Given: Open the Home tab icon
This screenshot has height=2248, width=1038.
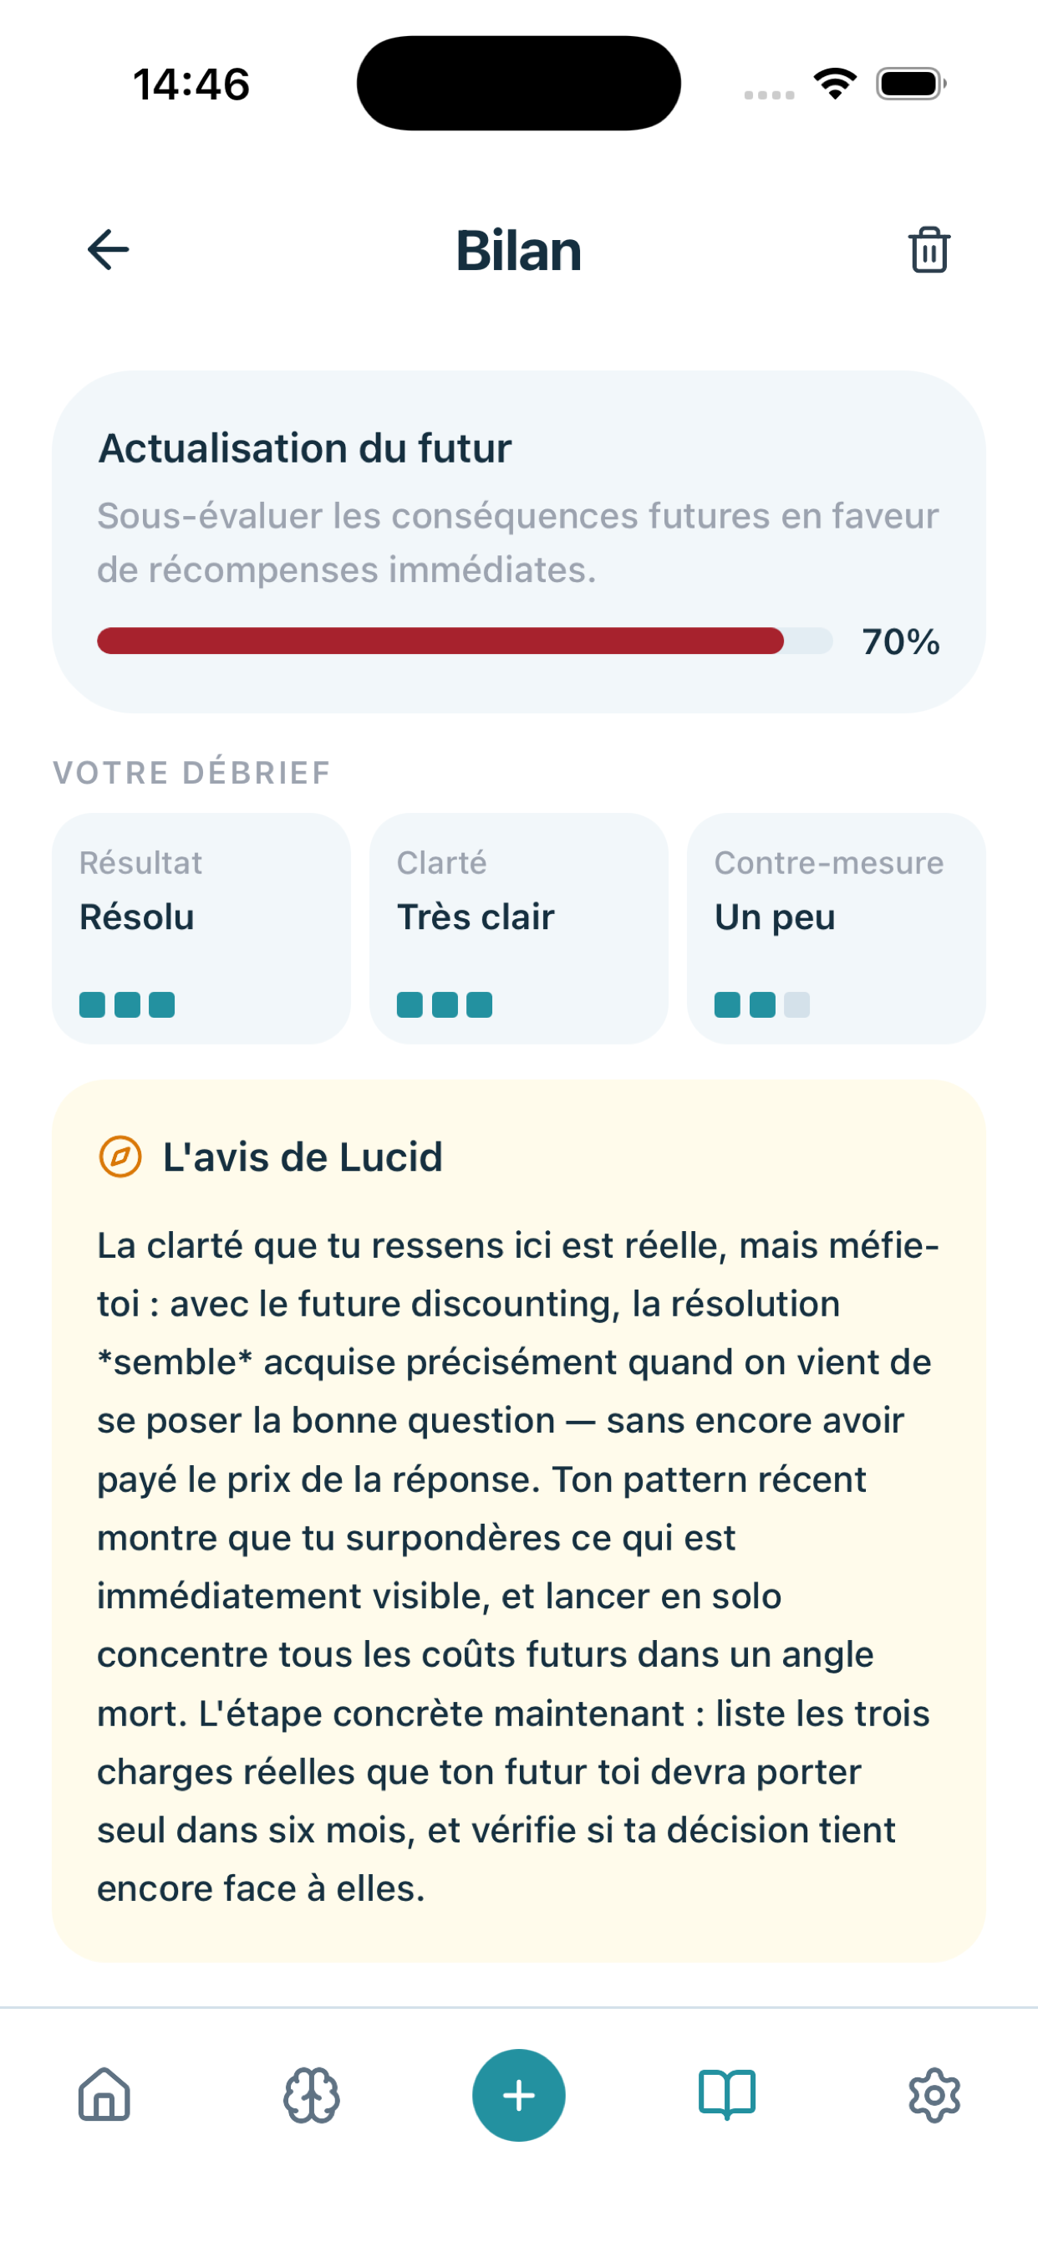Looking at the screenshot, I should tap(104, 2094).
